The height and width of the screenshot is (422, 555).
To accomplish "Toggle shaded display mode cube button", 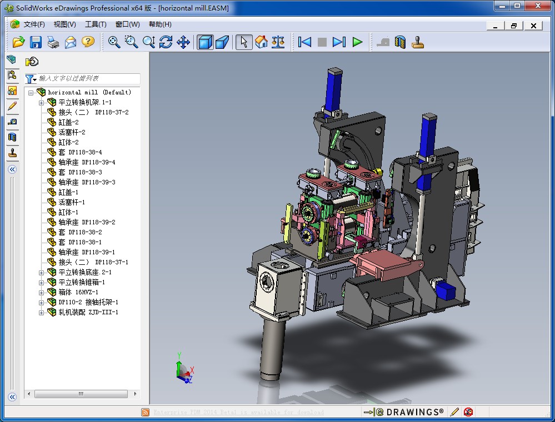I will [x=205, y=42].
